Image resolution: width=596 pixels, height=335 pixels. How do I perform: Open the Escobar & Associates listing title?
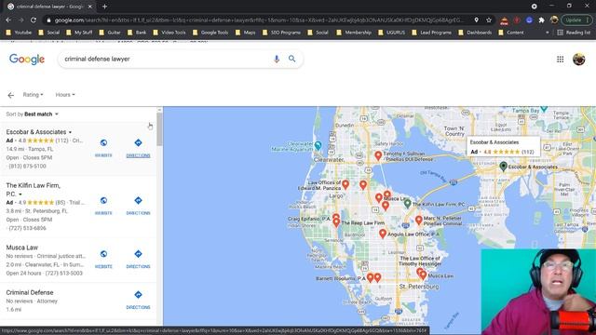click(36, 132)
